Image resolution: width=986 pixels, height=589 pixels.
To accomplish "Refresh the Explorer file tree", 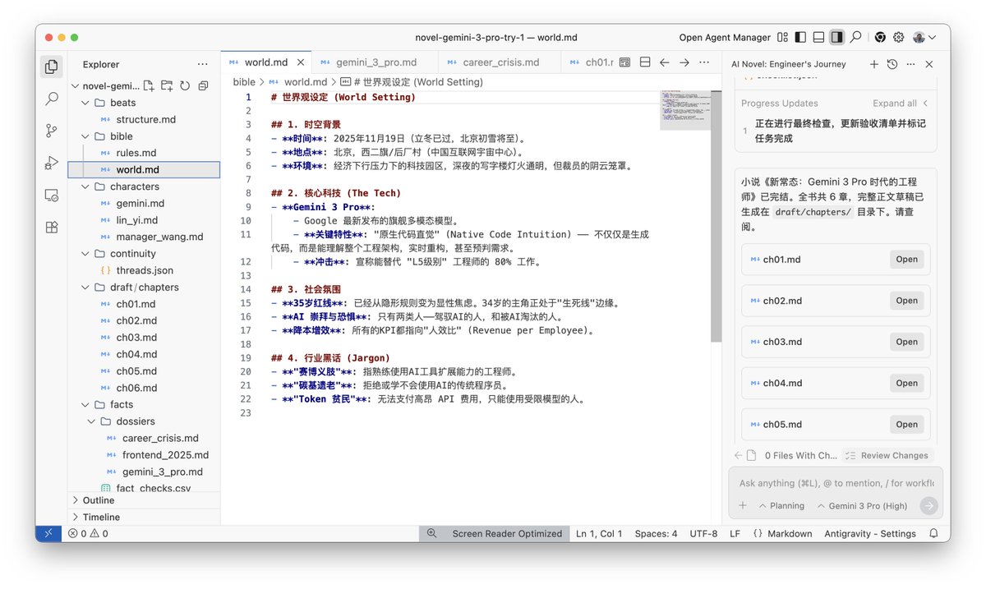I will (x=185, y=85).
